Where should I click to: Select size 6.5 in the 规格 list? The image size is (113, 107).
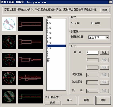coord(56,48)
